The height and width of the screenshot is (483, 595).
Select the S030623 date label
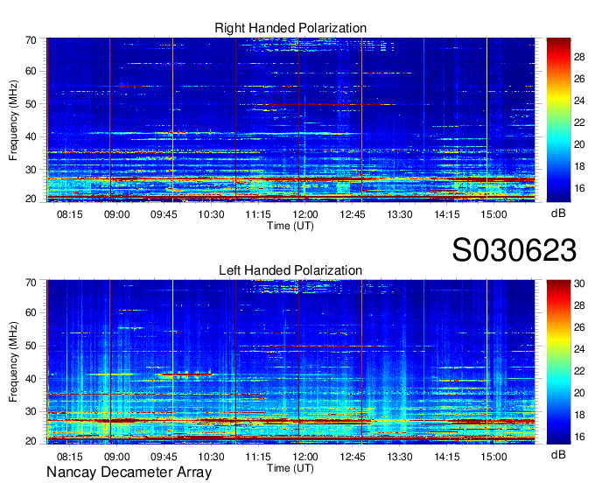pyautogui.click(x=514, y=250)
